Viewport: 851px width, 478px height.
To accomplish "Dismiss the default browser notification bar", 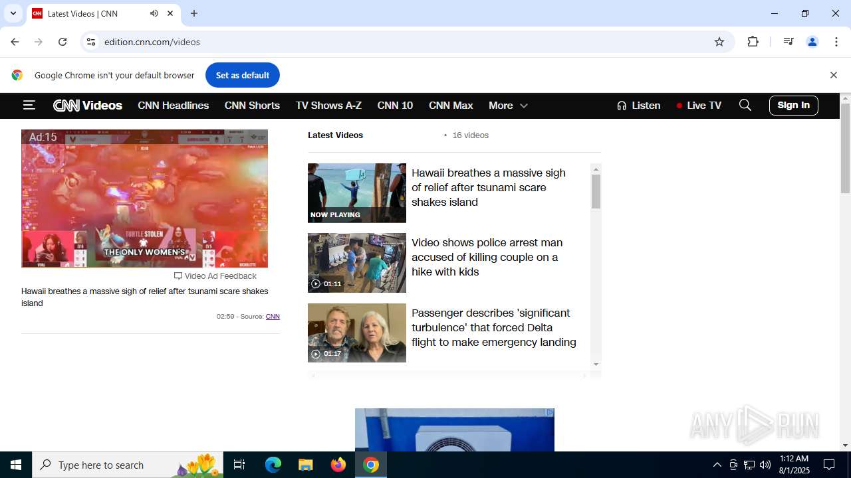I will pos(833,75).
